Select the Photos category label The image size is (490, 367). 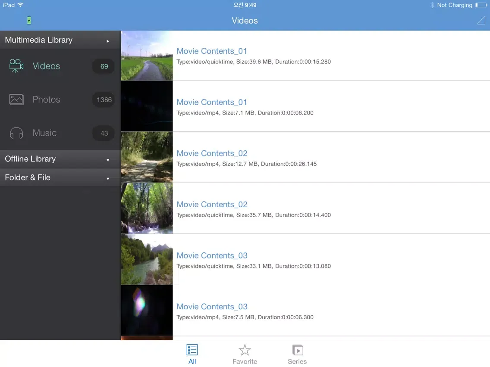[x=46, y=100]
